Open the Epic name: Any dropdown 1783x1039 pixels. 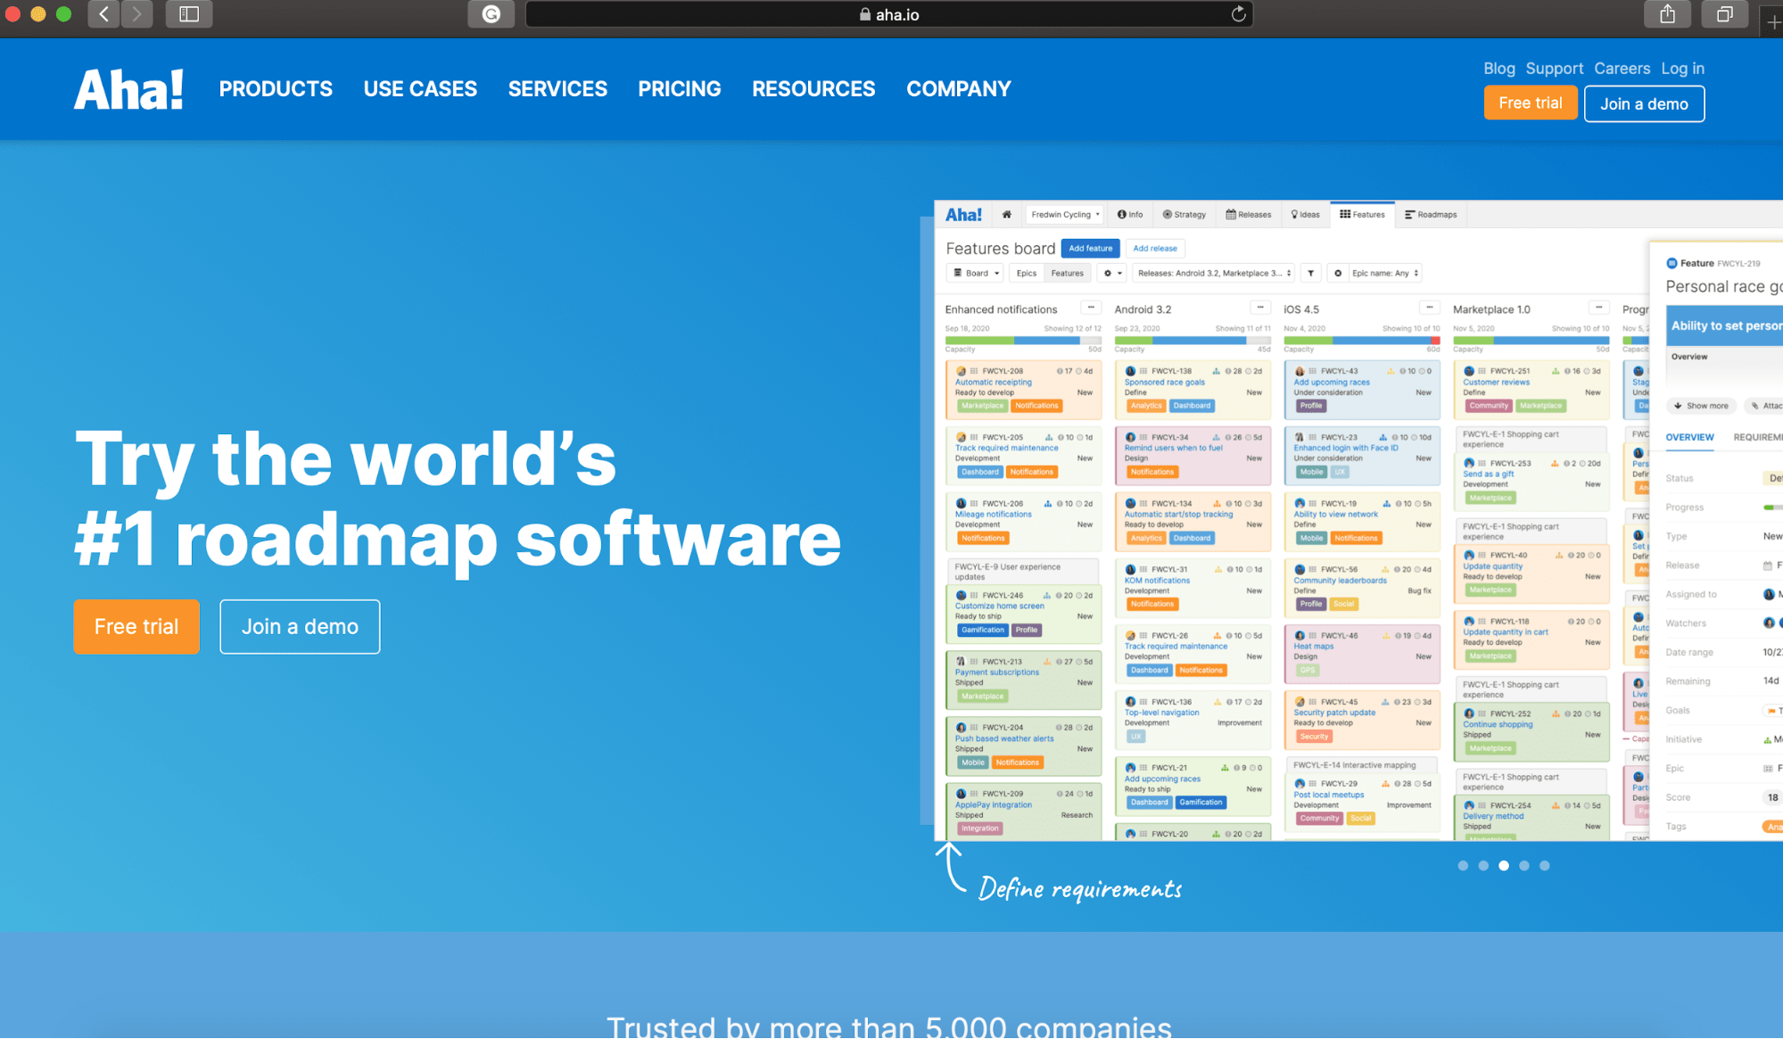tap(1384, 274)
